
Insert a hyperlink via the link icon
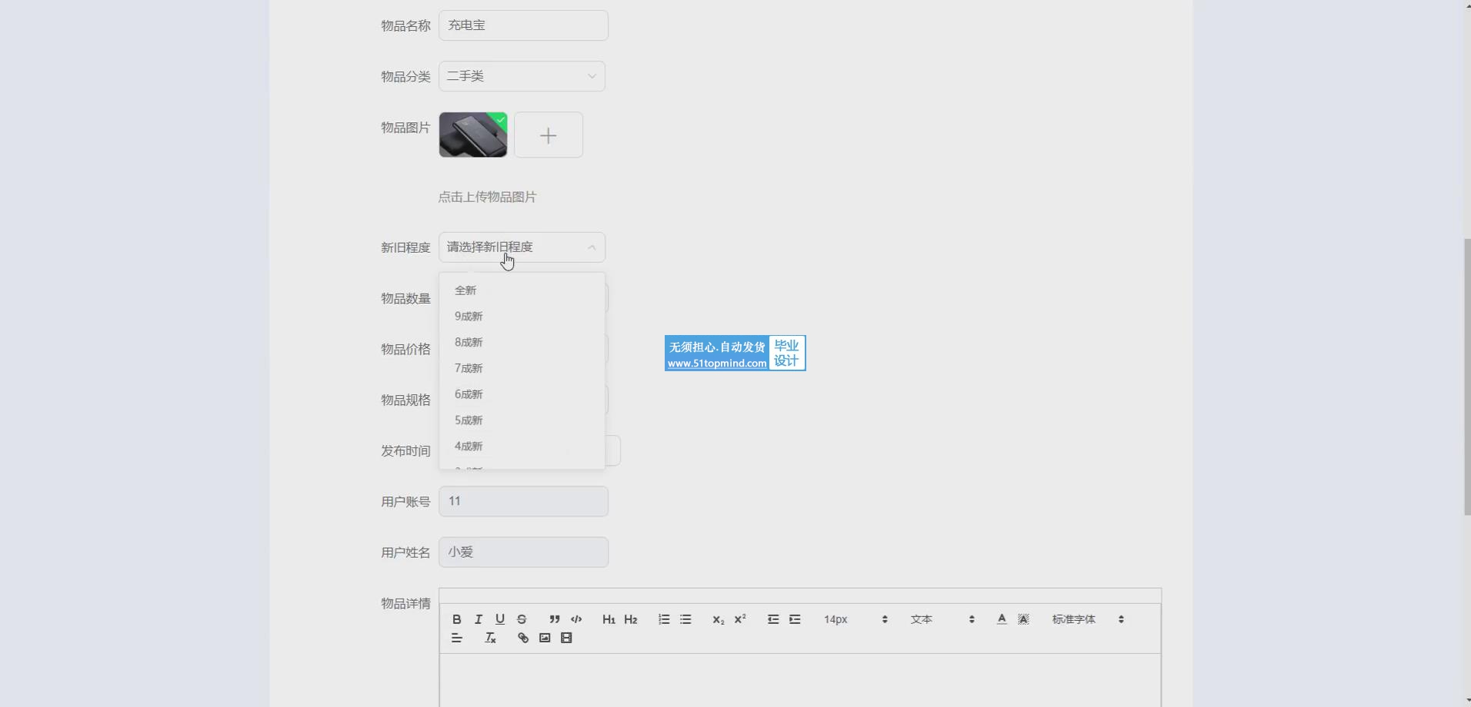(x=523, y=638)
